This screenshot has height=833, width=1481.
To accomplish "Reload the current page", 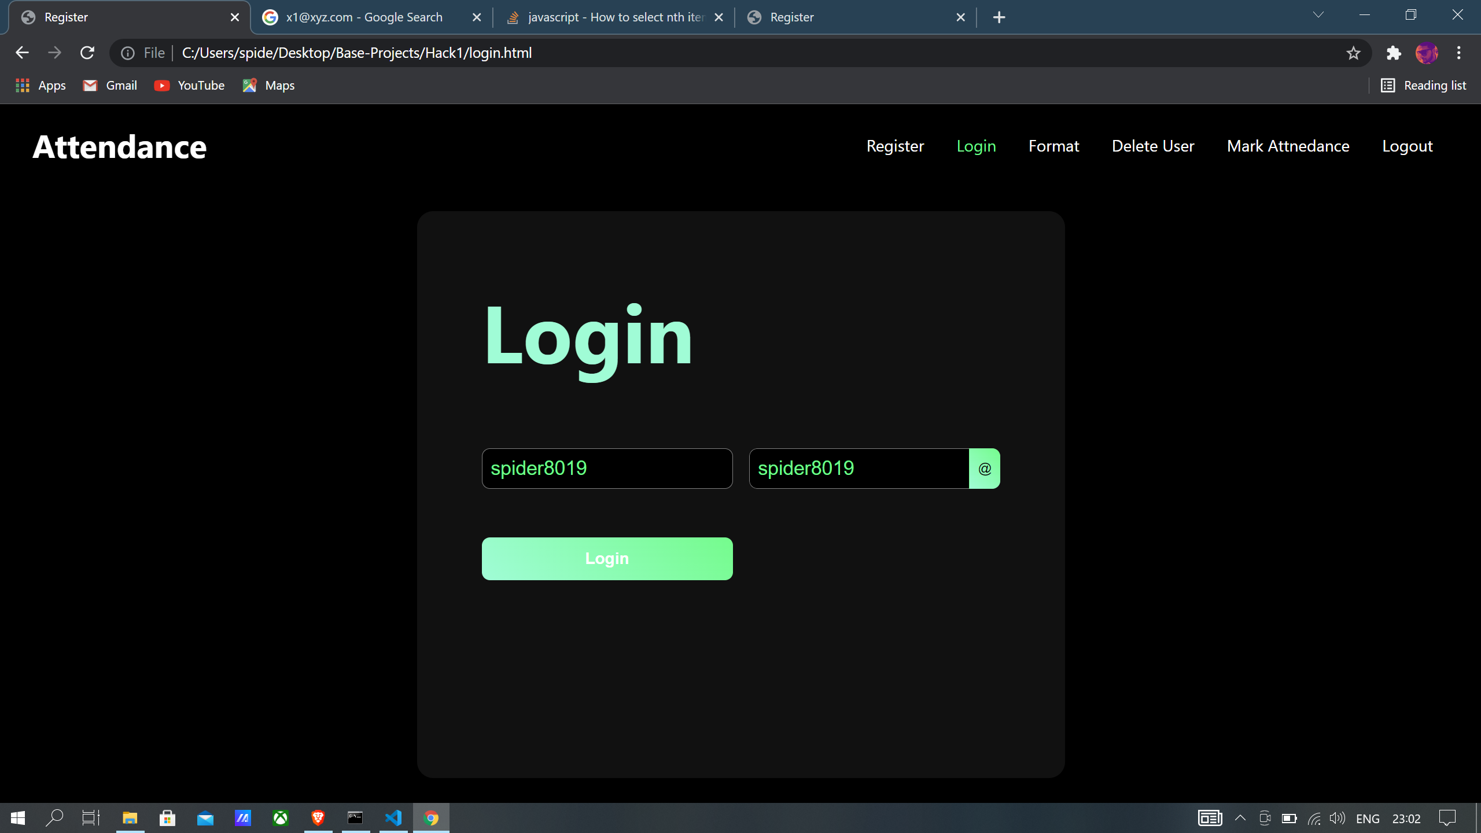I will pyautogui.click(x=87, y=53).
